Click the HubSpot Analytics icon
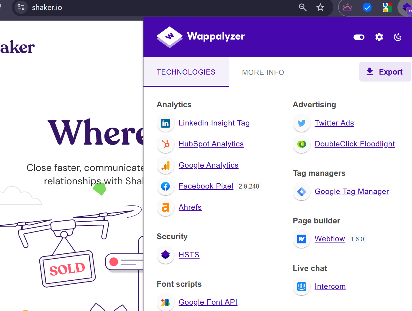Image resolution: width=412 pixels, height=311 pixels. (x=166, y=144)
